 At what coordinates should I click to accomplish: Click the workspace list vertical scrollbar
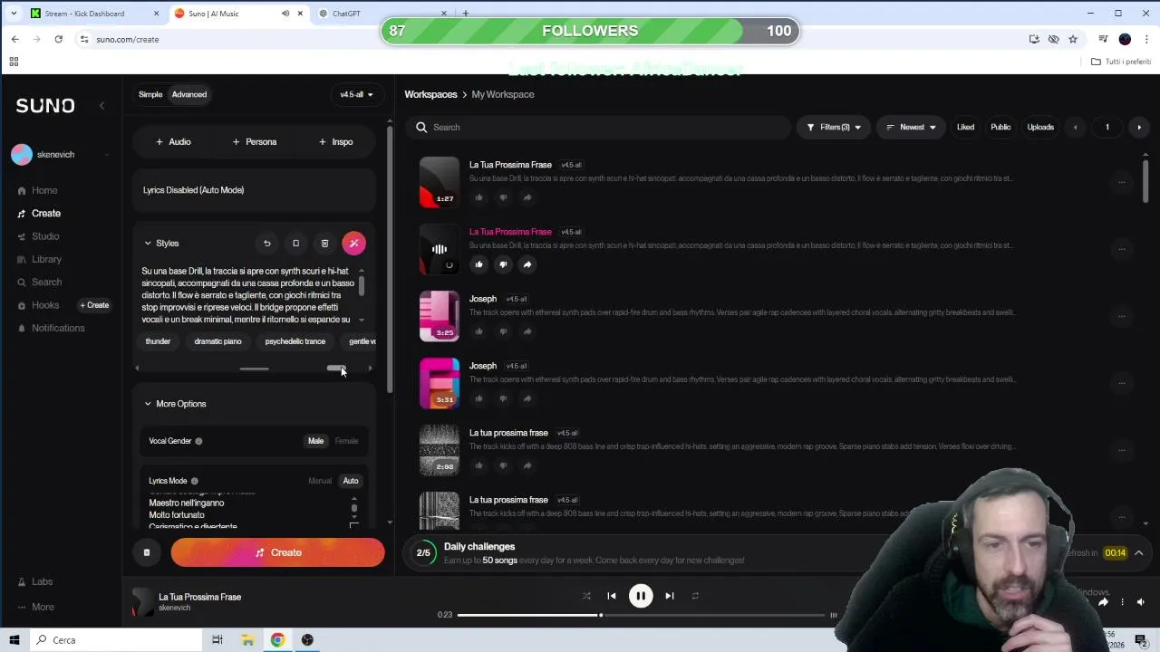[x=1145, y=181]
